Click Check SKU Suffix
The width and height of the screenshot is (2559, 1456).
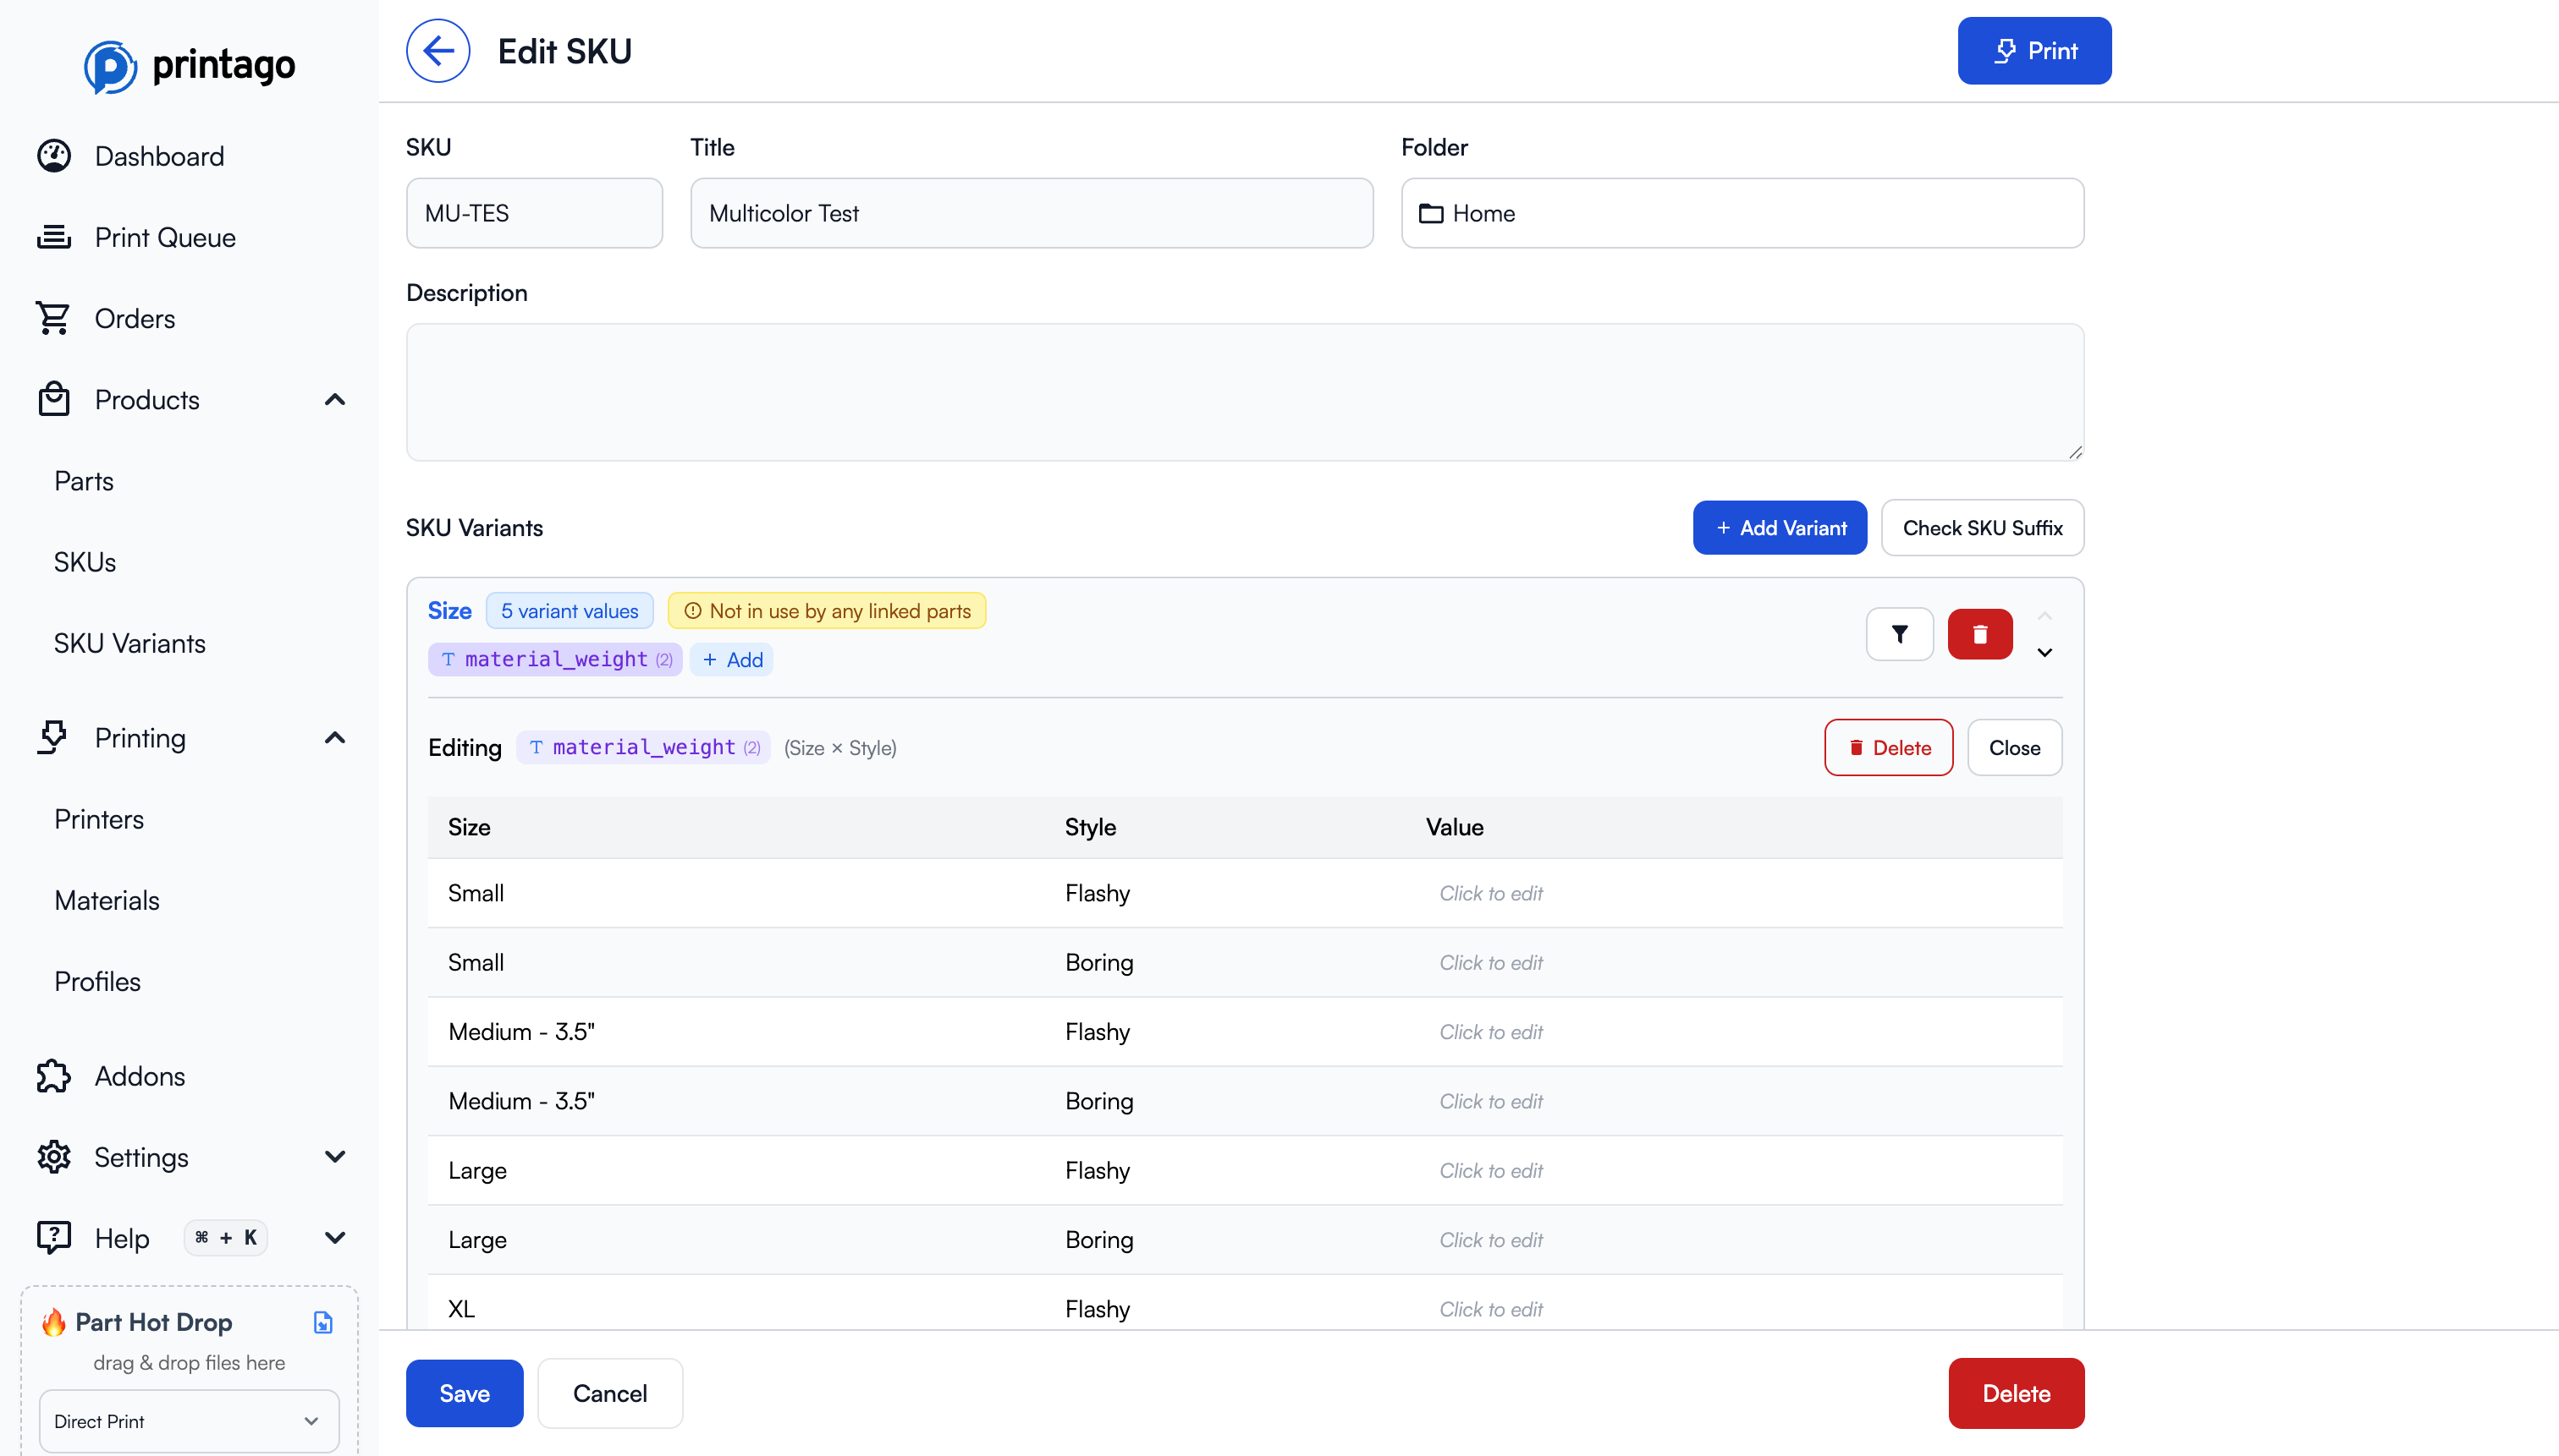(1983, 527)
